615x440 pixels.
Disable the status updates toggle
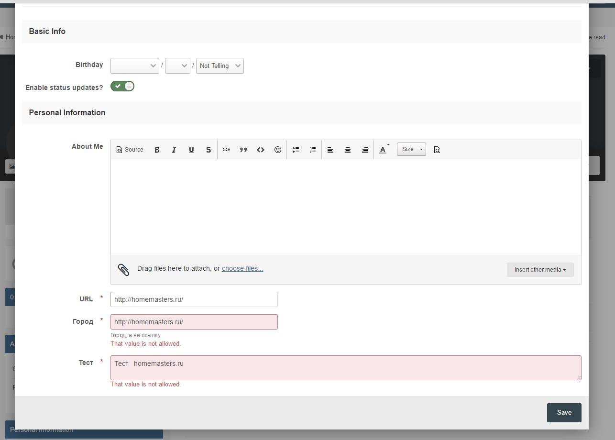coord(122,86)
